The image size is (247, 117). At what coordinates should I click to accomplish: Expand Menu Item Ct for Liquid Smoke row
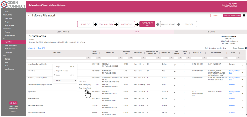coord(175,93)
